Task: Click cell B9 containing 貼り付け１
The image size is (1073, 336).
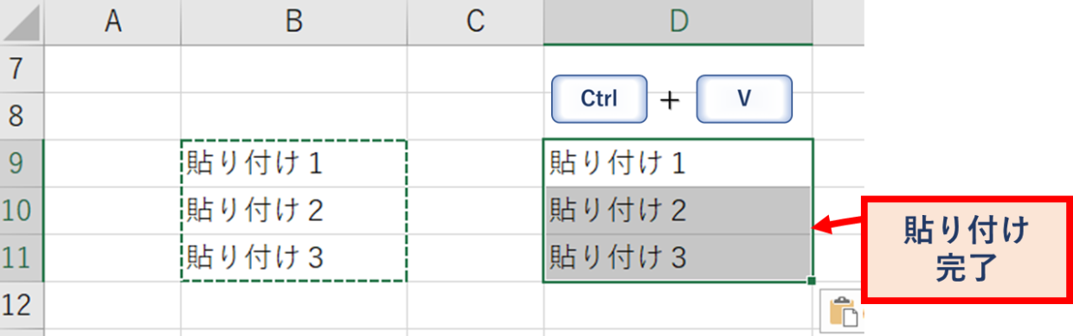Action: tap(293, 163)
